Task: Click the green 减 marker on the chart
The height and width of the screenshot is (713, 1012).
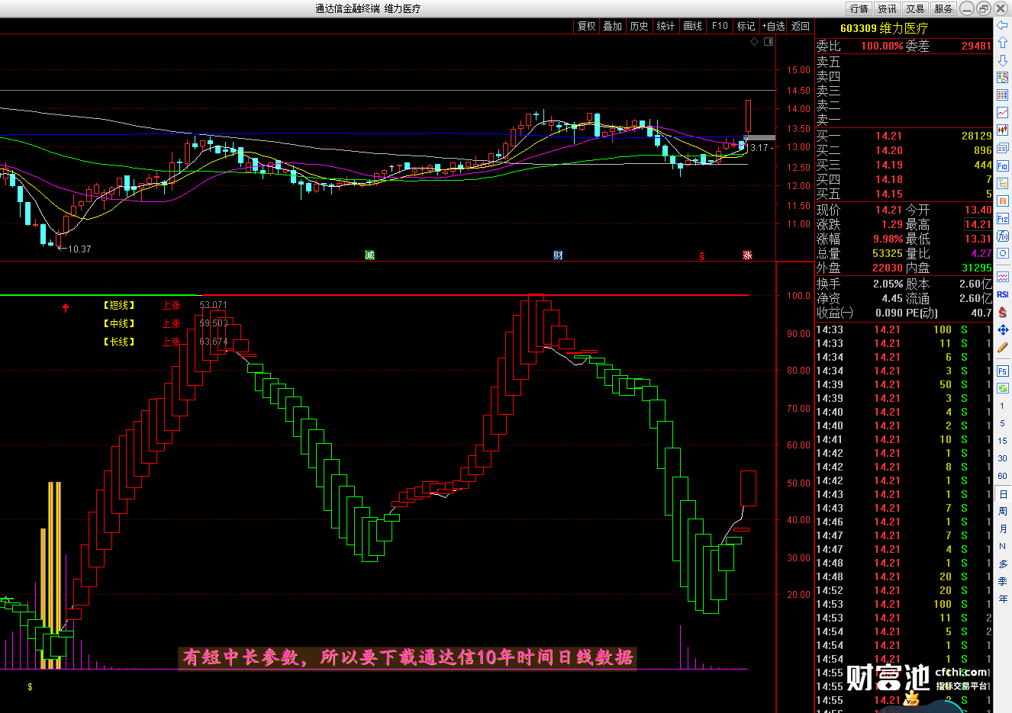Action: (x=370, y=255)
